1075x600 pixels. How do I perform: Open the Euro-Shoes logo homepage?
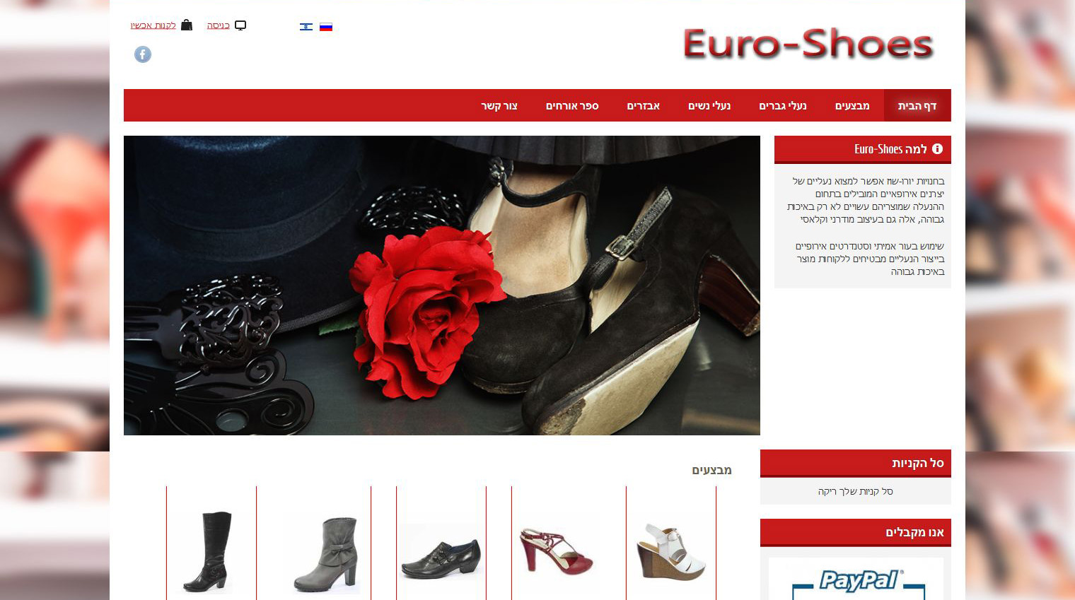[x=808, y=44]
